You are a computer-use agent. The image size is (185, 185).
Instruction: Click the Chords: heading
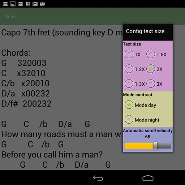coord(16,53)
